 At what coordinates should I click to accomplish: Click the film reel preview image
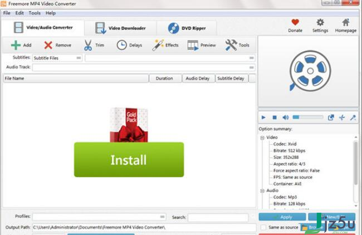(x=310, y=71)
